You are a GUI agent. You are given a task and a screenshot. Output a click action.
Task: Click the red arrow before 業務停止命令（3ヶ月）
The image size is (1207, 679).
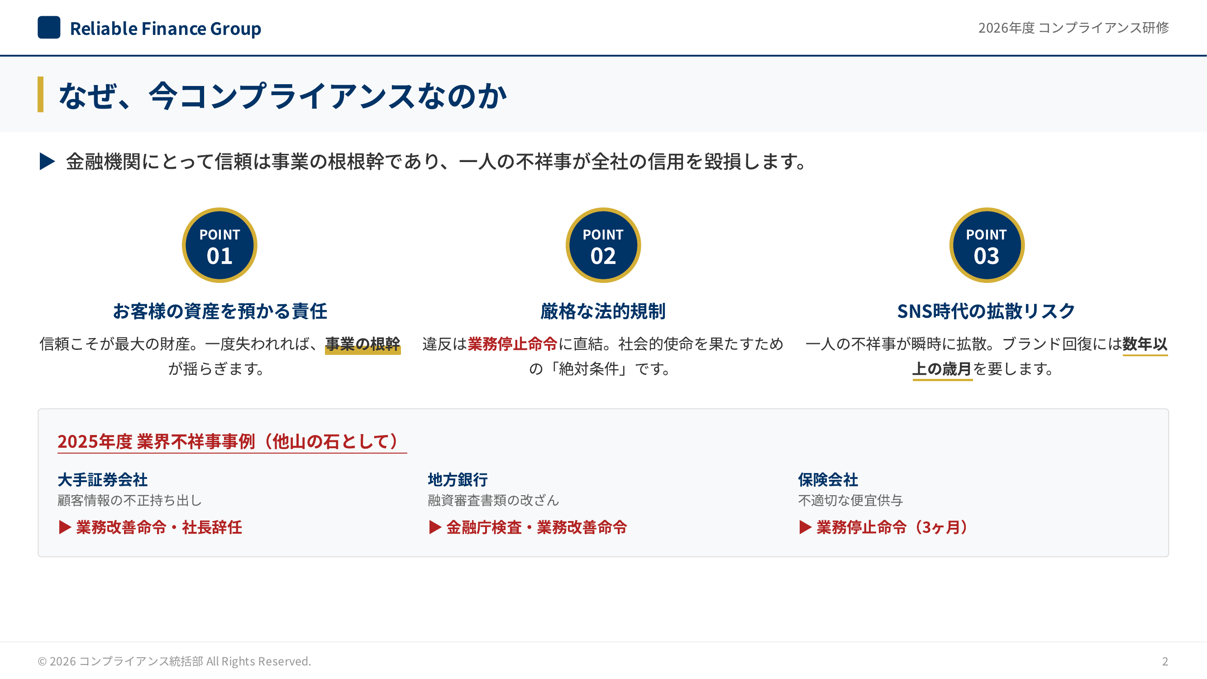coord(805,527)
